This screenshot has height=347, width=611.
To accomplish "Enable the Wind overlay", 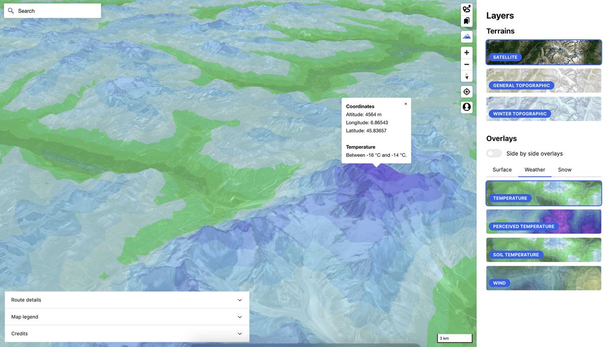I will 544,278.
